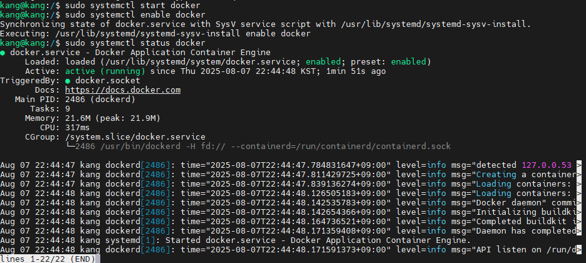Select the 'sudo systemctl status docker' command
The image size is (586, 263).
(x=135, y=43)
